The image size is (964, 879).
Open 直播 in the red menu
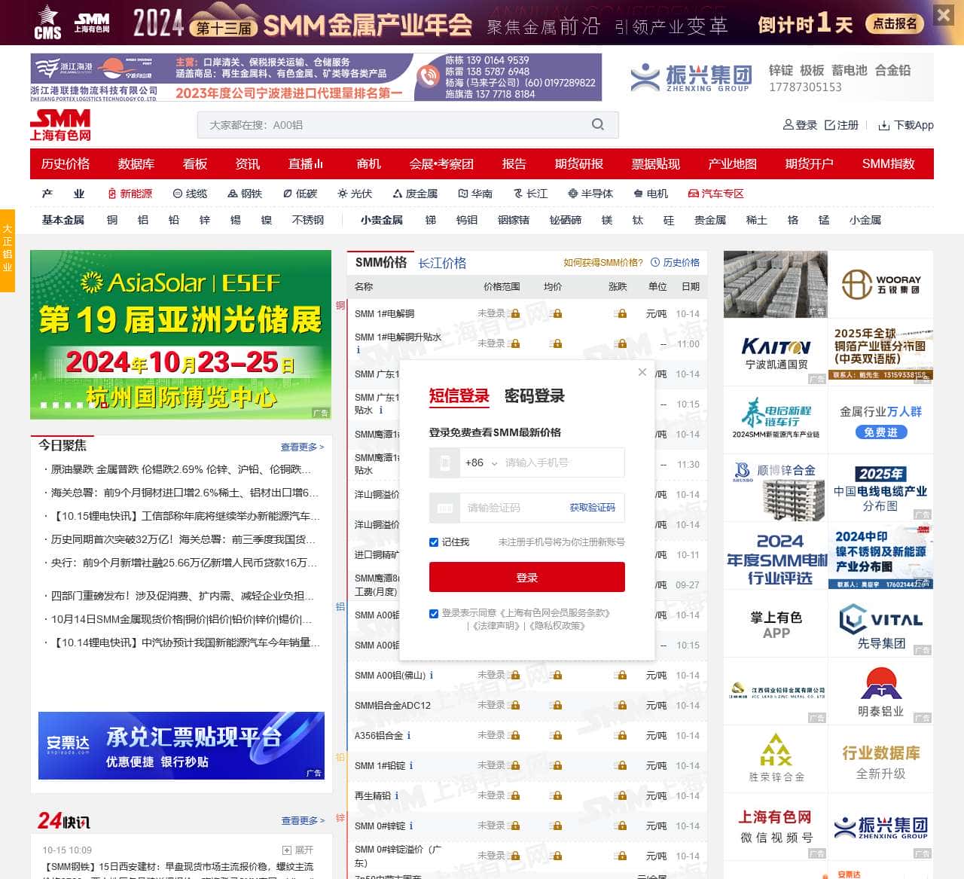306,164
